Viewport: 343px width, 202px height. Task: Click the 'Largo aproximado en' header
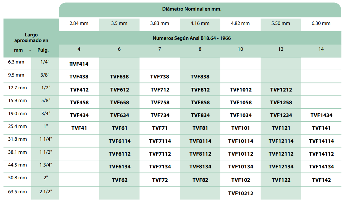tap(31, 38)
